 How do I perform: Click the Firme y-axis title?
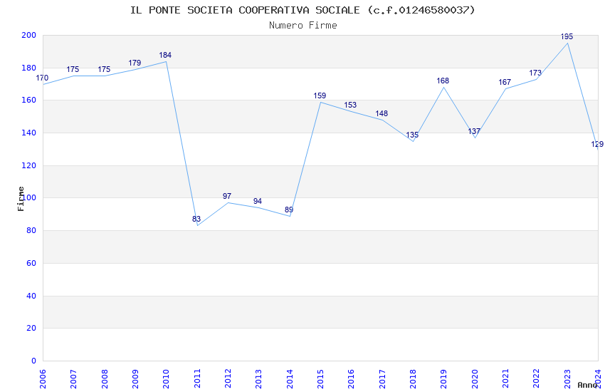click(x=21, y=199)
